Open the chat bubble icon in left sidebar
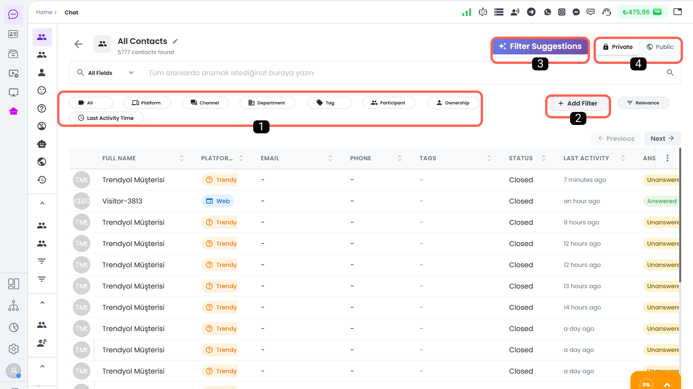 point(13,14)
